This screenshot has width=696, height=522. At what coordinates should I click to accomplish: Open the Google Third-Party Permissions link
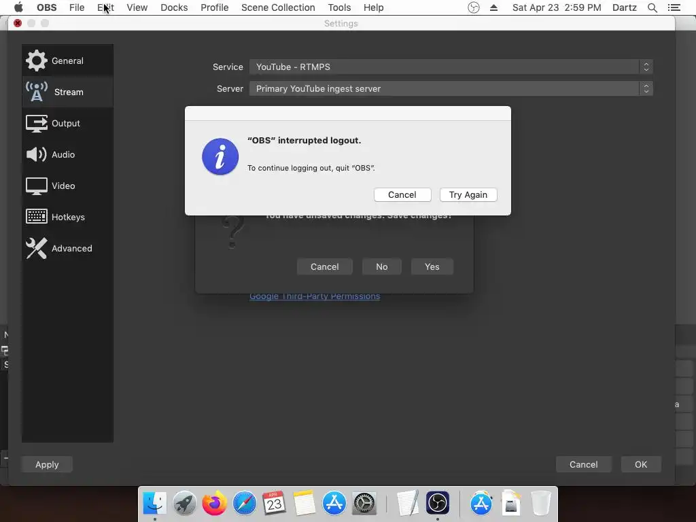coord(315,296)
